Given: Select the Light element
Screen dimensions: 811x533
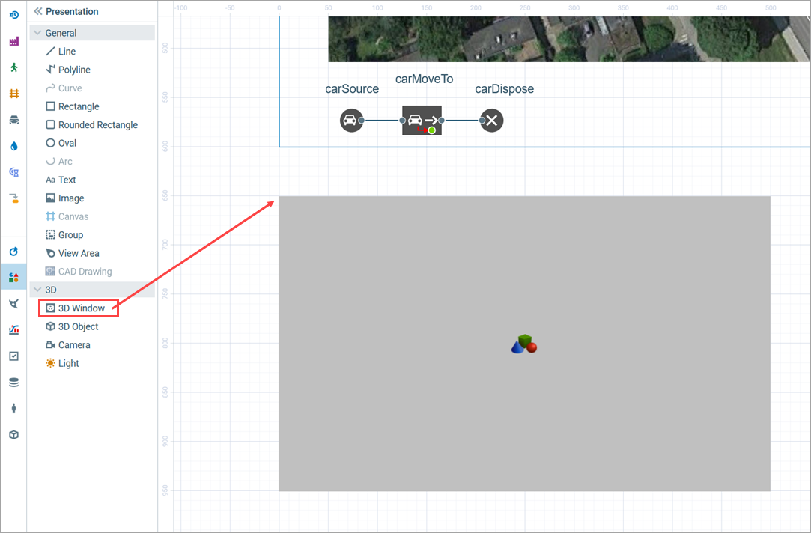Looking at the screenshot, I should click(68, 364).
